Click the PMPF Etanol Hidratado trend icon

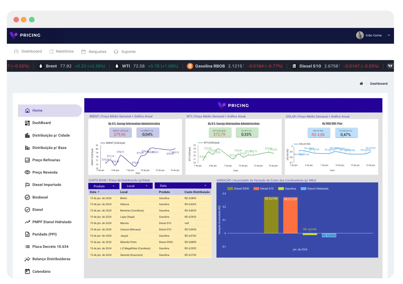click(x=27, y=222)
